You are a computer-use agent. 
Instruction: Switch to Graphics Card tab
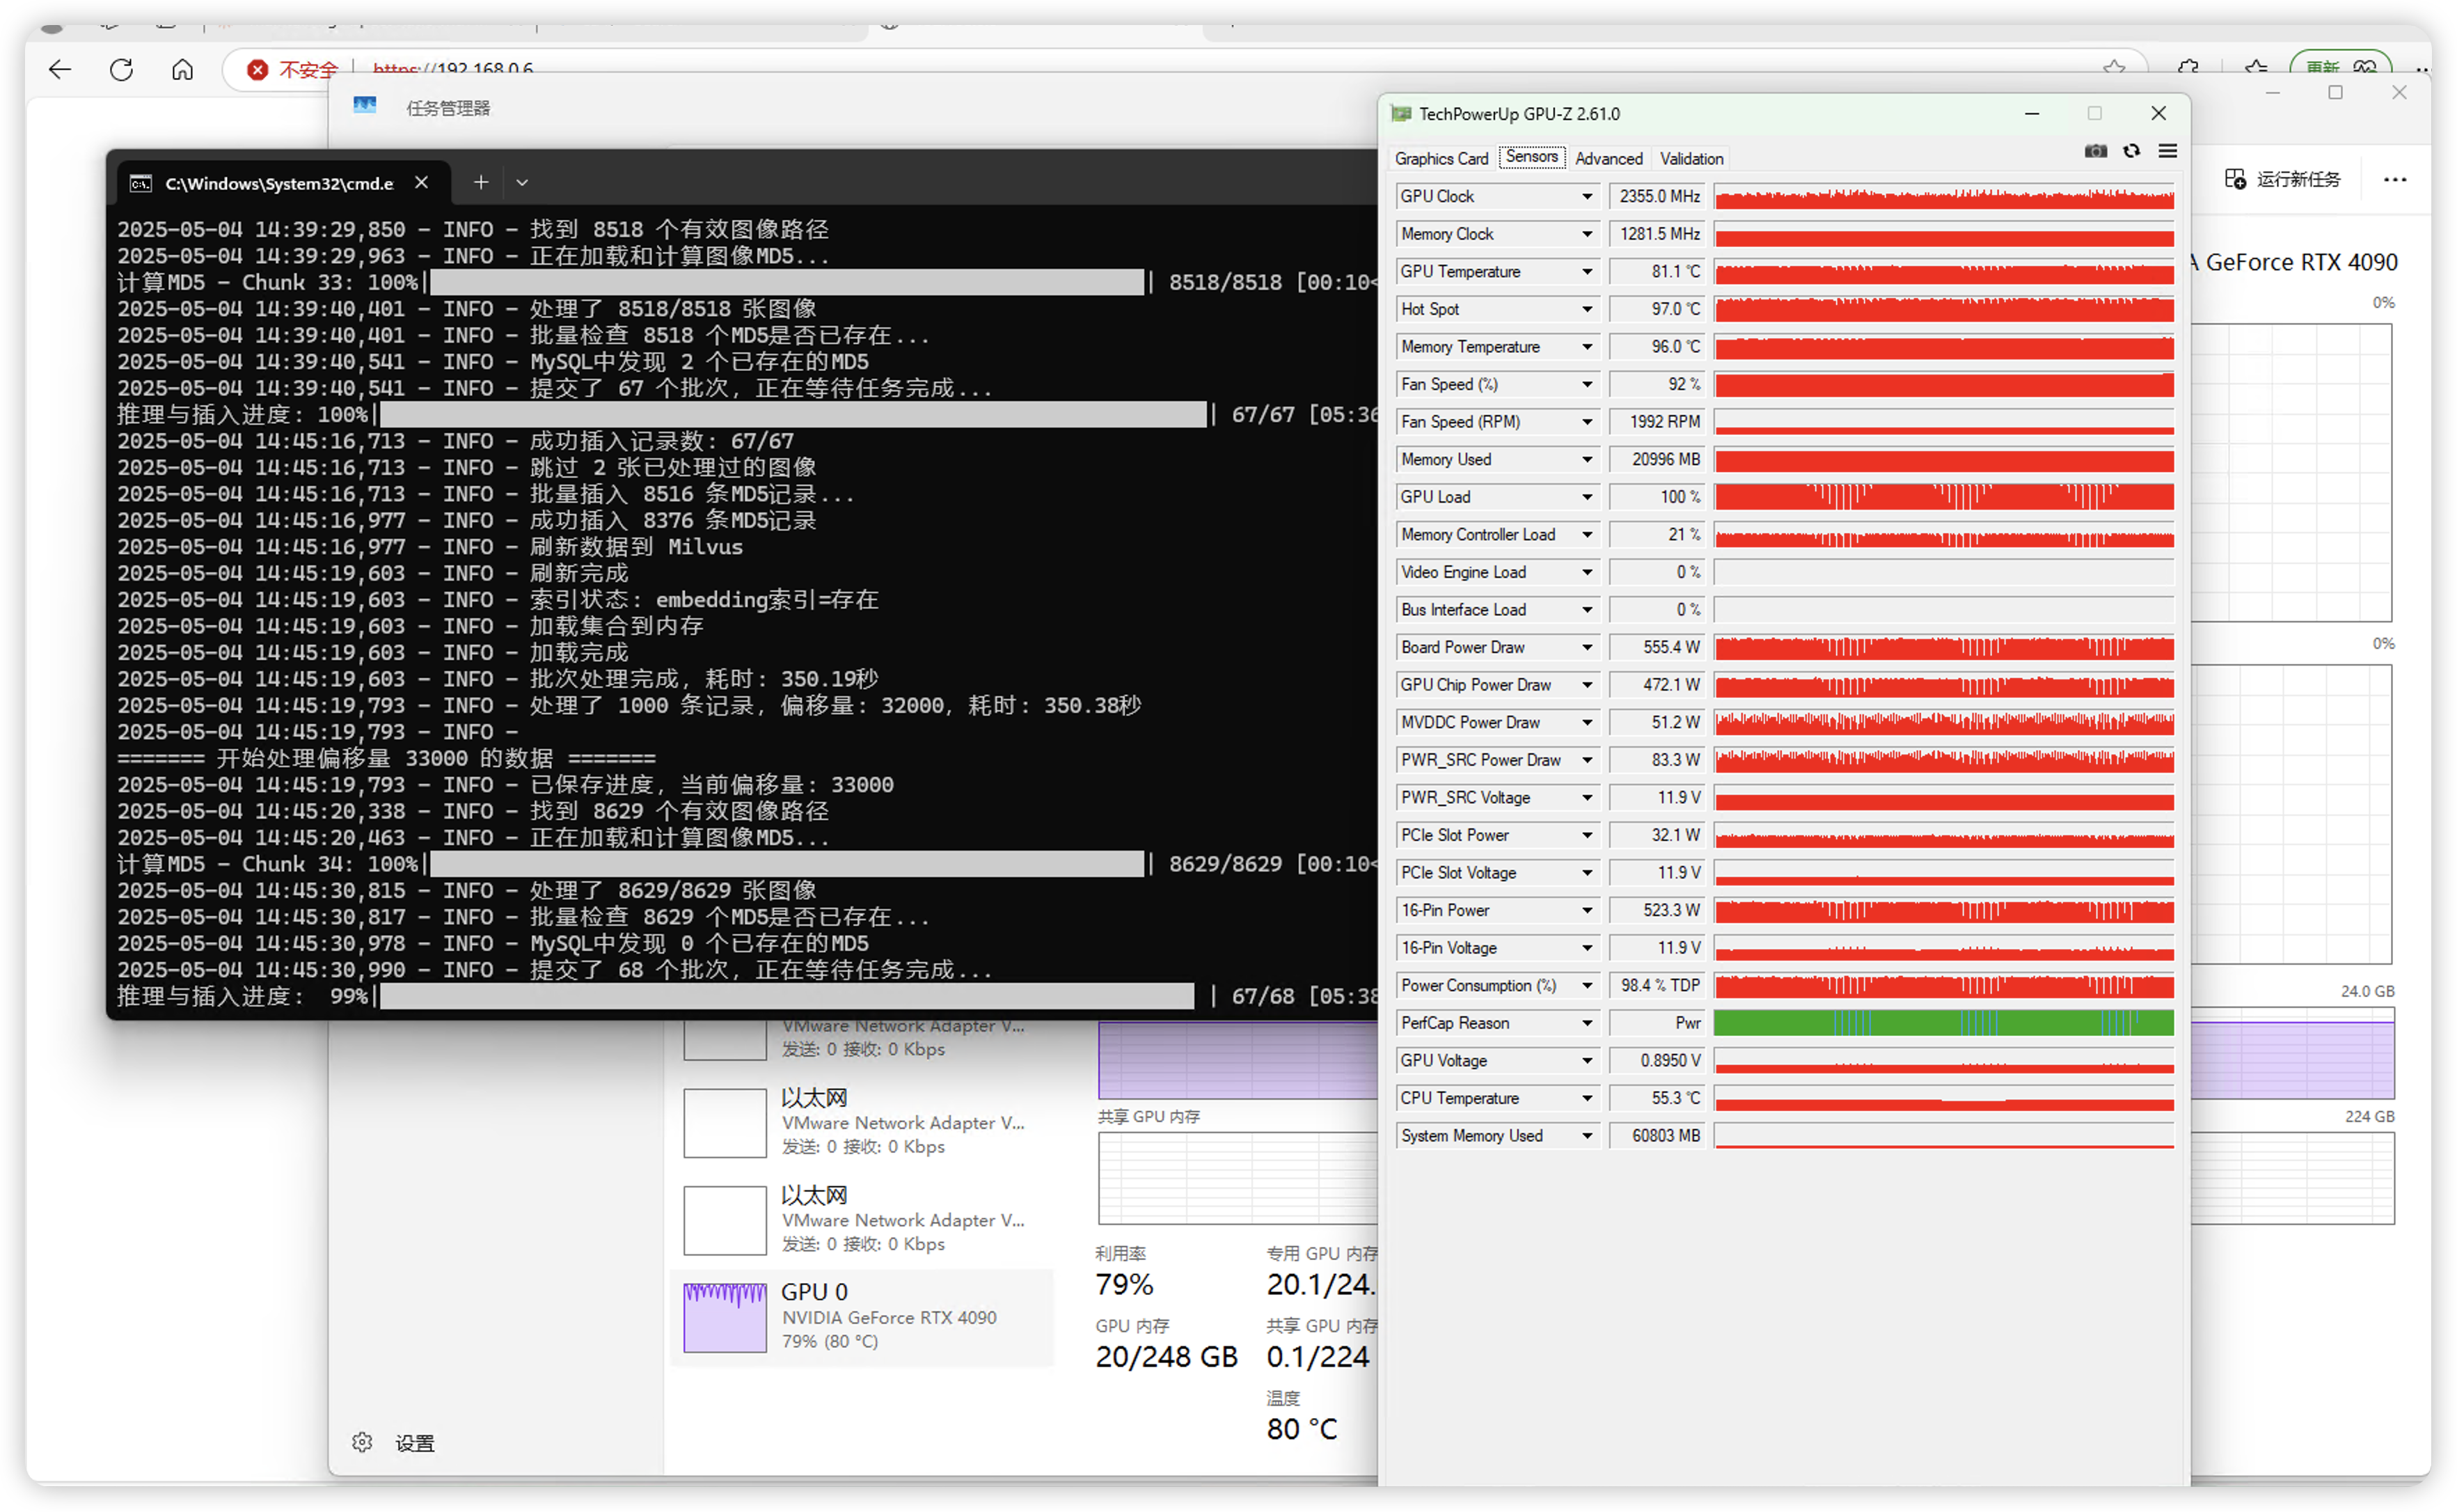(1440, 158)
